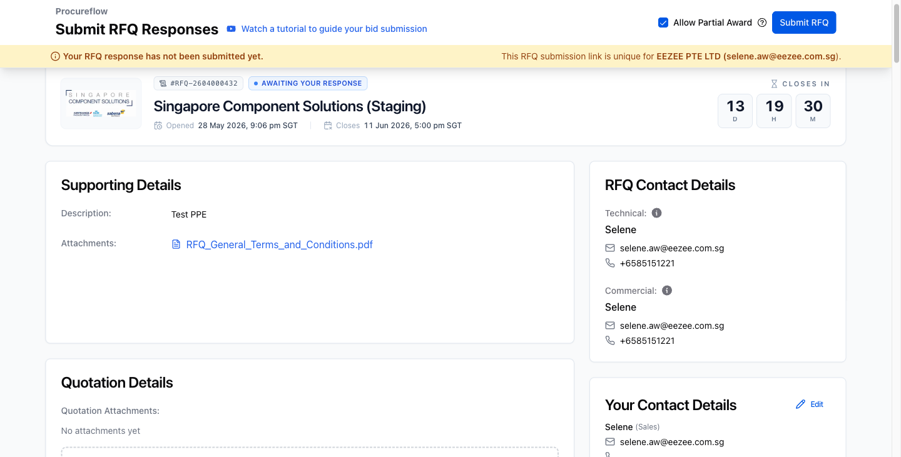Click the Closes date calendar icon
901x457 pixels.
coord(328,126)
